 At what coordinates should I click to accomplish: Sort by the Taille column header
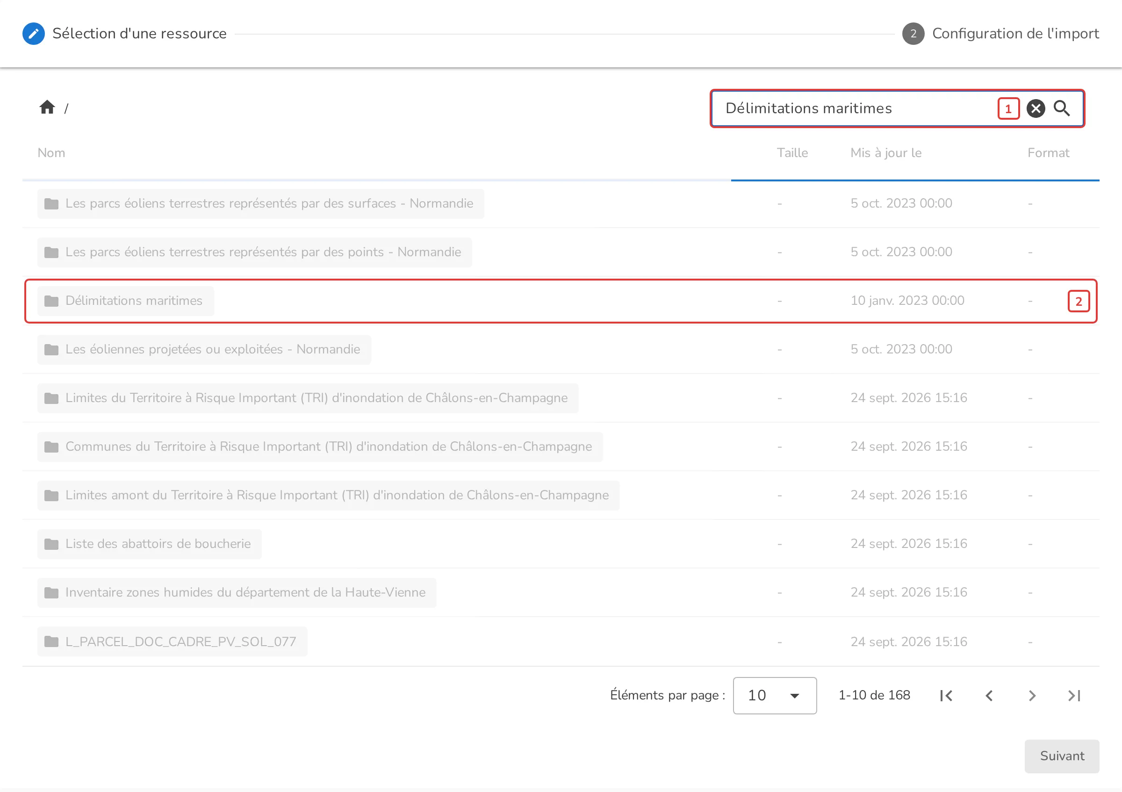click(x=792, y=153)
